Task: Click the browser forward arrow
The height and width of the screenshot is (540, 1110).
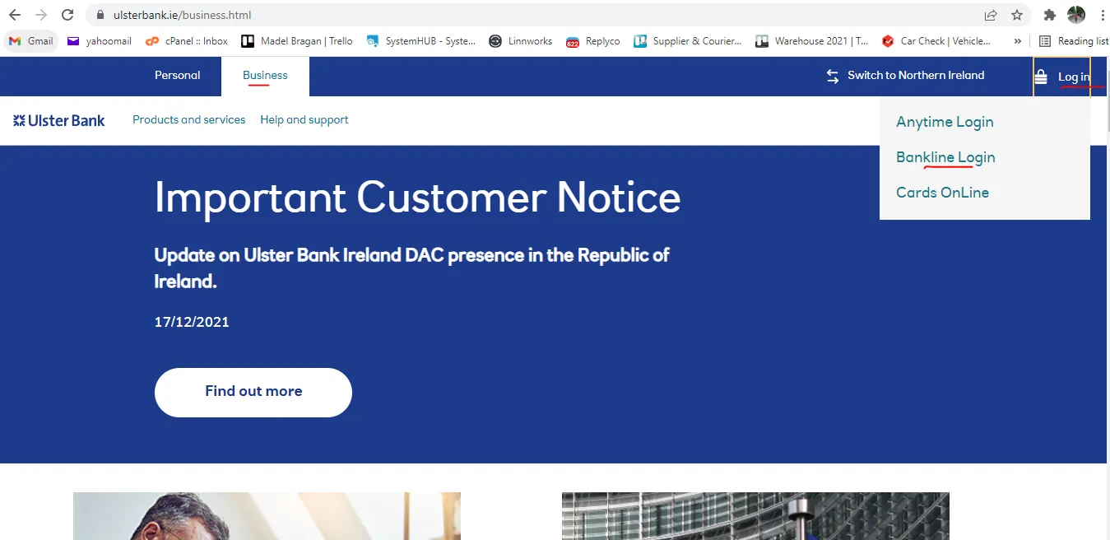Action: pyautogui.click(x=41, y=15)
